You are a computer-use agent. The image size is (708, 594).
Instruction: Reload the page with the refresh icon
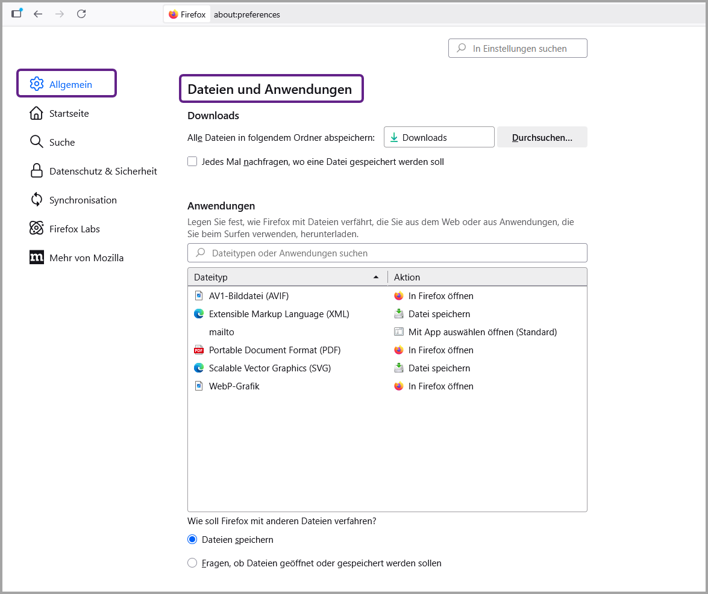tap(81, 14)
